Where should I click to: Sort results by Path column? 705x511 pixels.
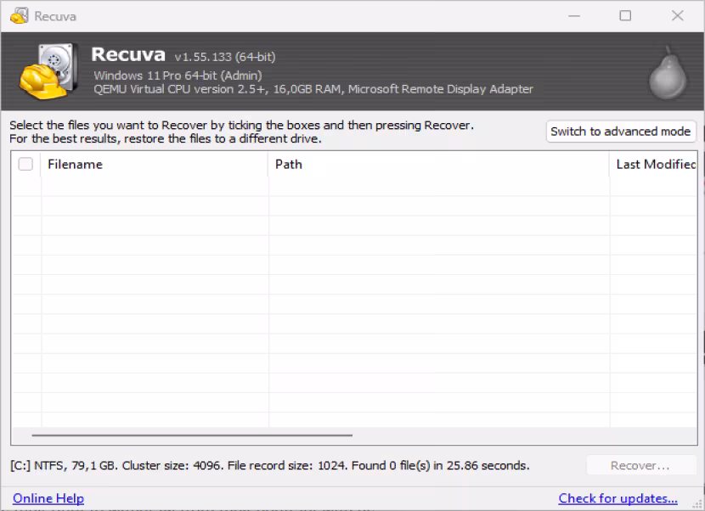pos(439,165)
